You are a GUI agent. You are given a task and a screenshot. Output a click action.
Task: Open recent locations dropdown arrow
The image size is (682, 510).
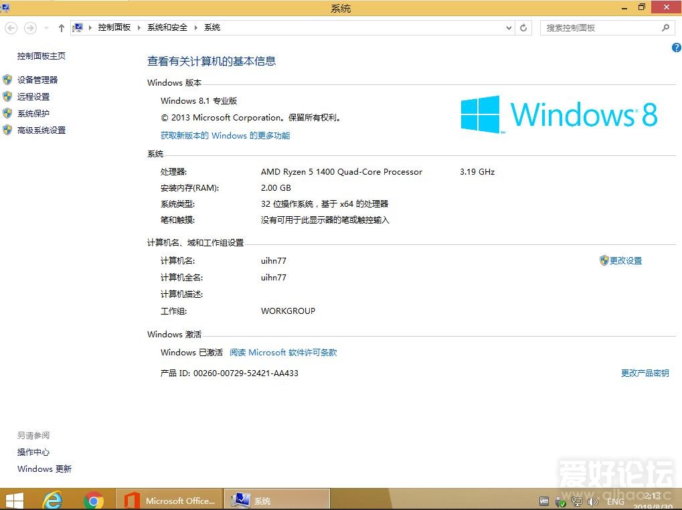(x=46, y=28)
